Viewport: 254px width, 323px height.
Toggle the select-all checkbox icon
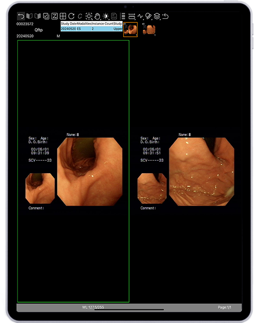tap(46, 16)
